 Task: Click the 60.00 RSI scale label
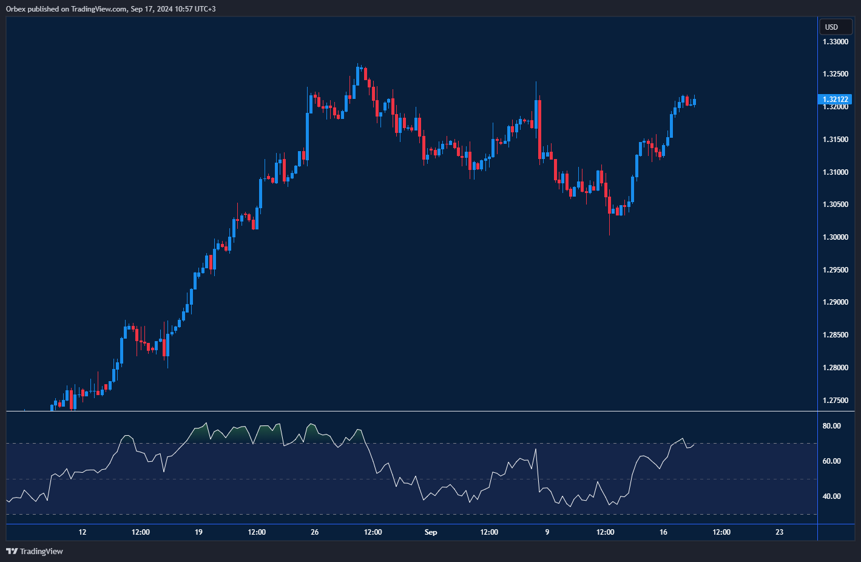(x=831, y=461)
